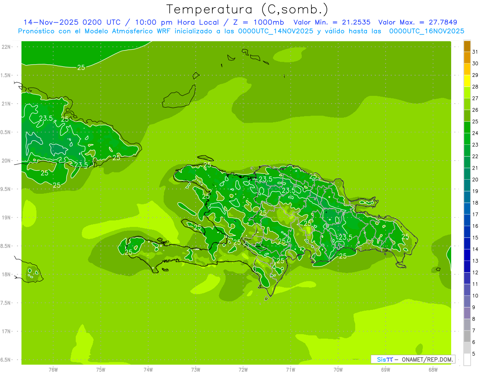
Task: Click the color swatch between 29 and 30
Action: pyautogui.click(x=467, y=69)
